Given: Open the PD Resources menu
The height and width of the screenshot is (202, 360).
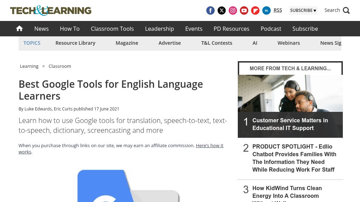Looking at the screenshot, I should [231, 29].
